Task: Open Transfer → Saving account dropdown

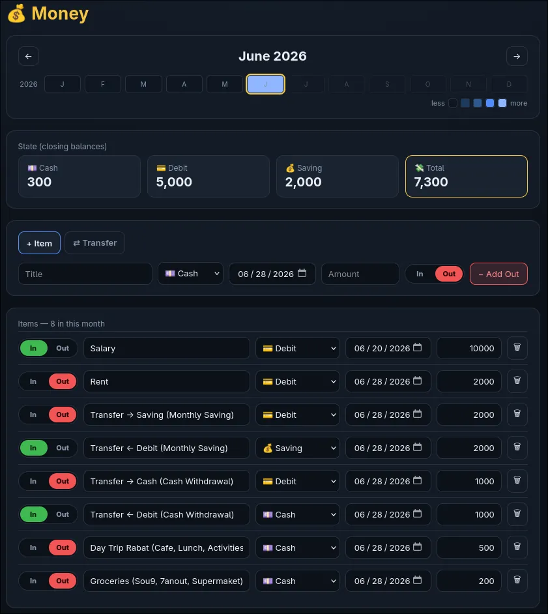Action: point(298,415)
